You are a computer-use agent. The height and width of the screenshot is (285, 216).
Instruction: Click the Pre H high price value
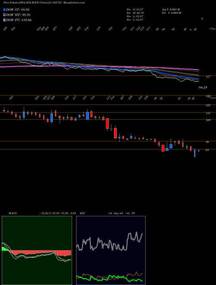point(135,13)
